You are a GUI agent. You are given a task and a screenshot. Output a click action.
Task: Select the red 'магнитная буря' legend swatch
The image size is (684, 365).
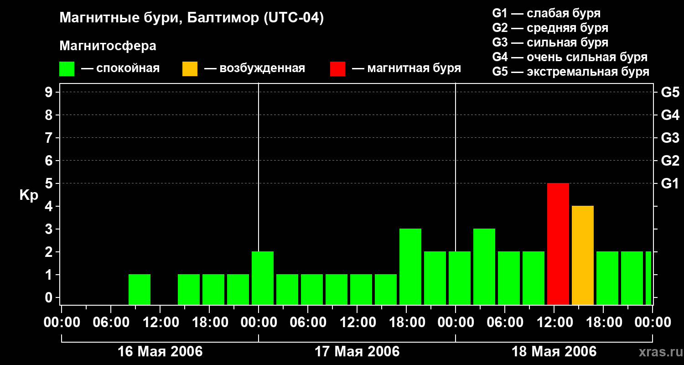pyautogui.click(x=337, y=69)
